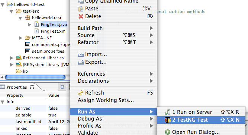
Task: Click the PingTest.xml file icon
Action: 36,31
